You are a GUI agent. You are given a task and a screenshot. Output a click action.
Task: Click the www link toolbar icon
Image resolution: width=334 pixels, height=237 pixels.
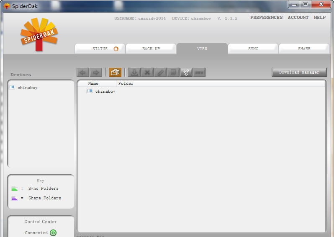click(199, 73)
